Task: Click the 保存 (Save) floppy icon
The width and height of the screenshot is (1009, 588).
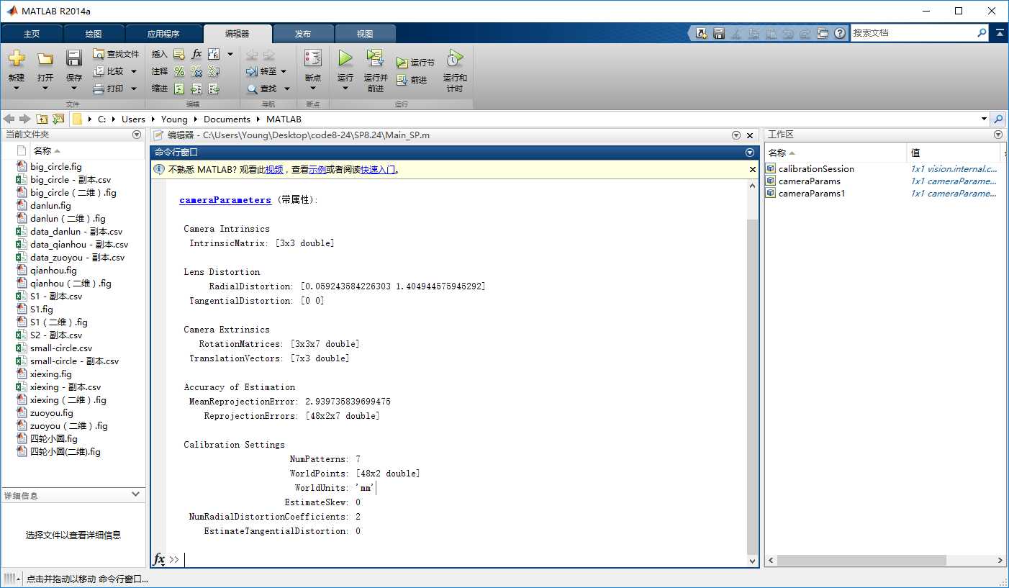Action: 73,59
